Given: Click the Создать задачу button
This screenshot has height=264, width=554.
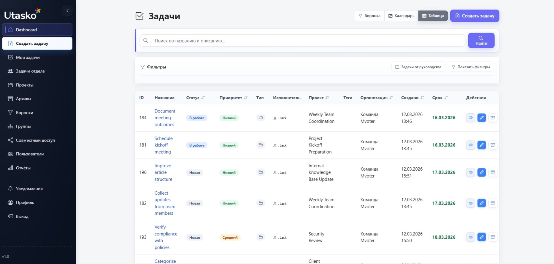Looking at the screenshot, I should [x=474, y=16].
